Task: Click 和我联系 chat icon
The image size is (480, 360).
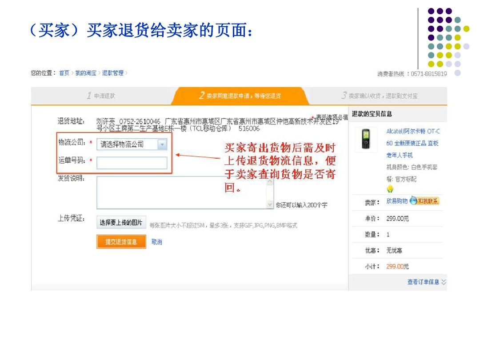Action: pos(424,201)
